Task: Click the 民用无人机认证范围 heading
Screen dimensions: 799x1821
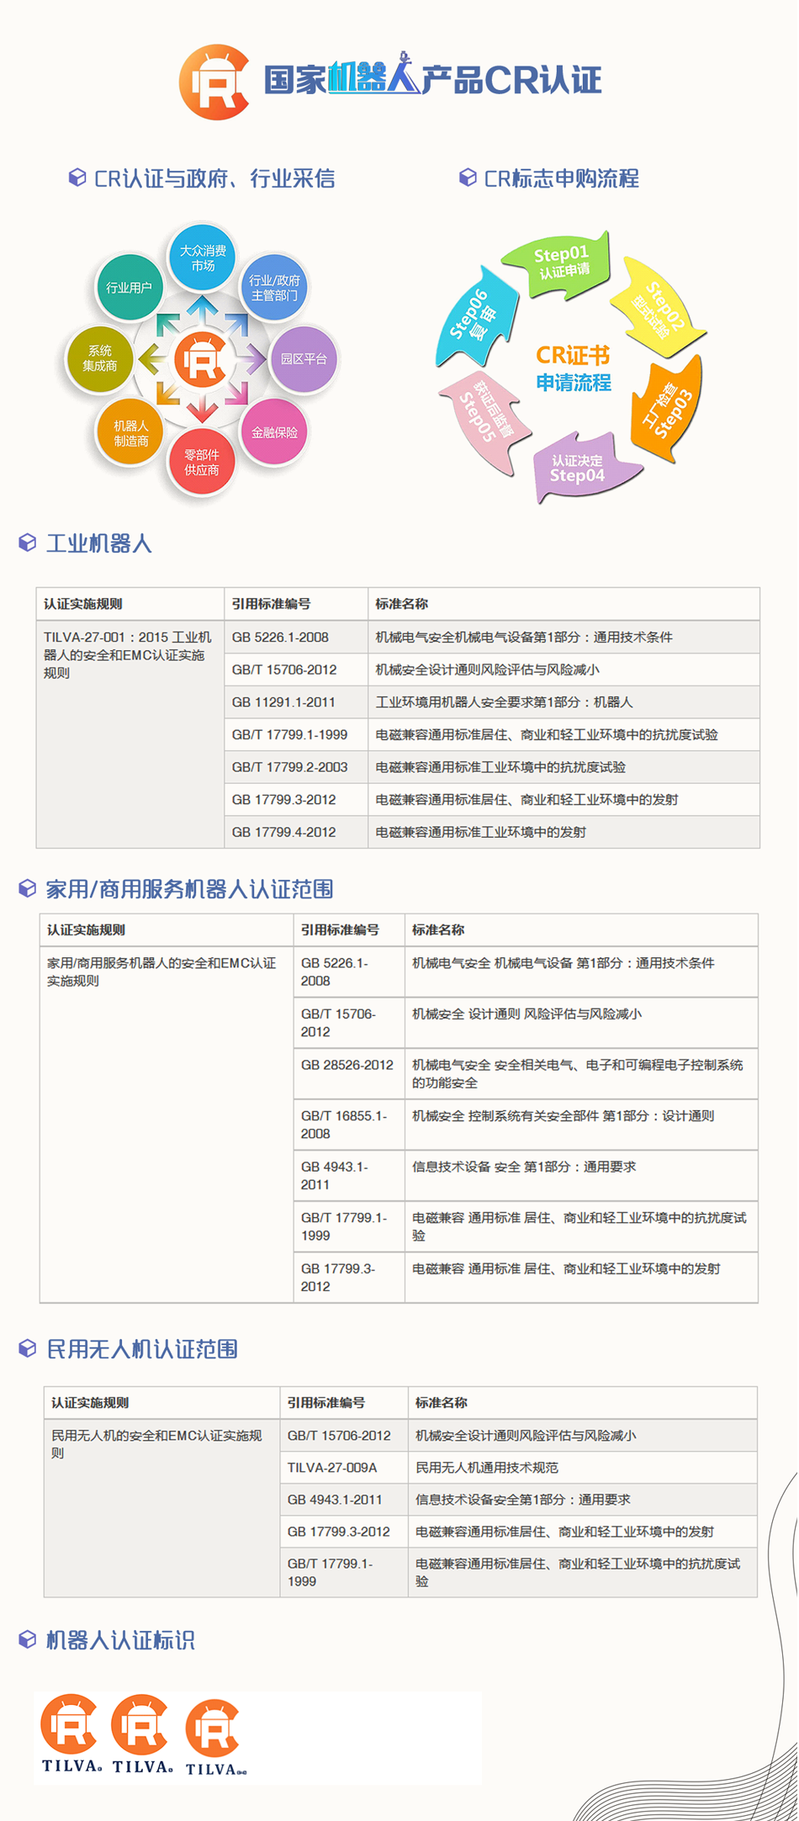Action: 141,1349
